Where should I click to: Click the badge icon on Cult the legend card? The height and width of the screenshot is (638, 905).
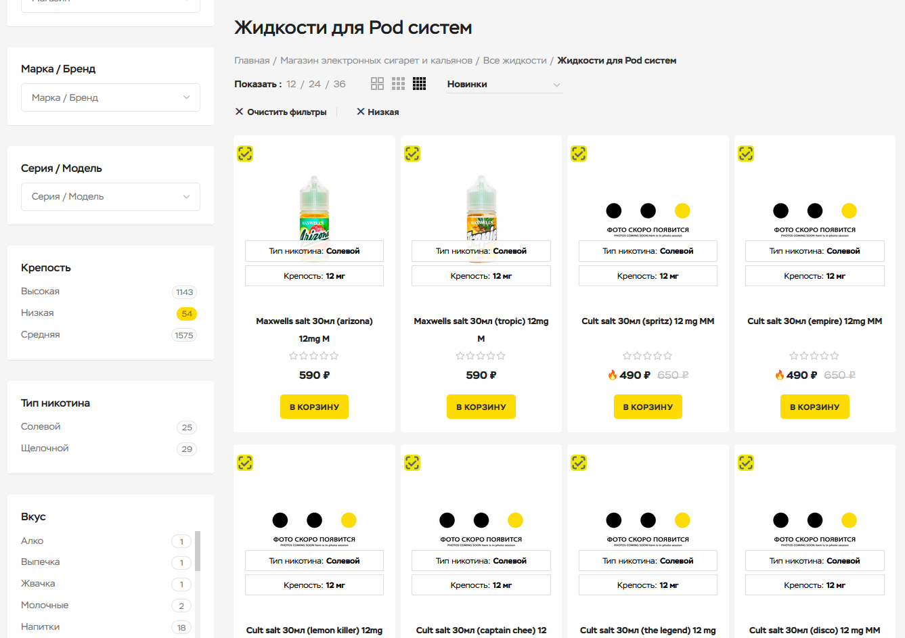click(x=579, y=463)
